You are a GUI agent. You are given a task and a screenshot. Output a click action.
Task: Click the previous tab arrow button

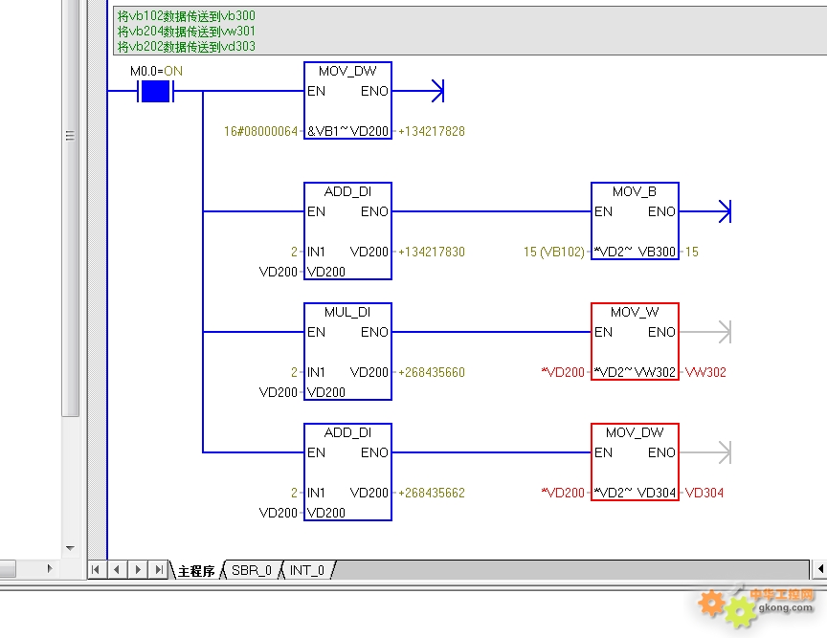pyautogui.click(x=117, y=569)
